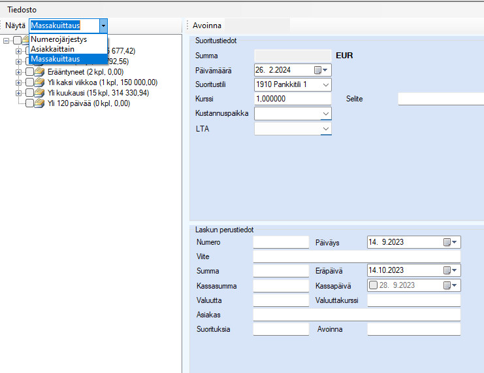Click the Yli kaksi viikkoa folder icon

point(40,82)
